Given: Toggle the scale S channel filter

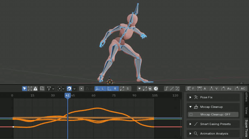Looking at the screenshot, I should (x=125, y=89).
